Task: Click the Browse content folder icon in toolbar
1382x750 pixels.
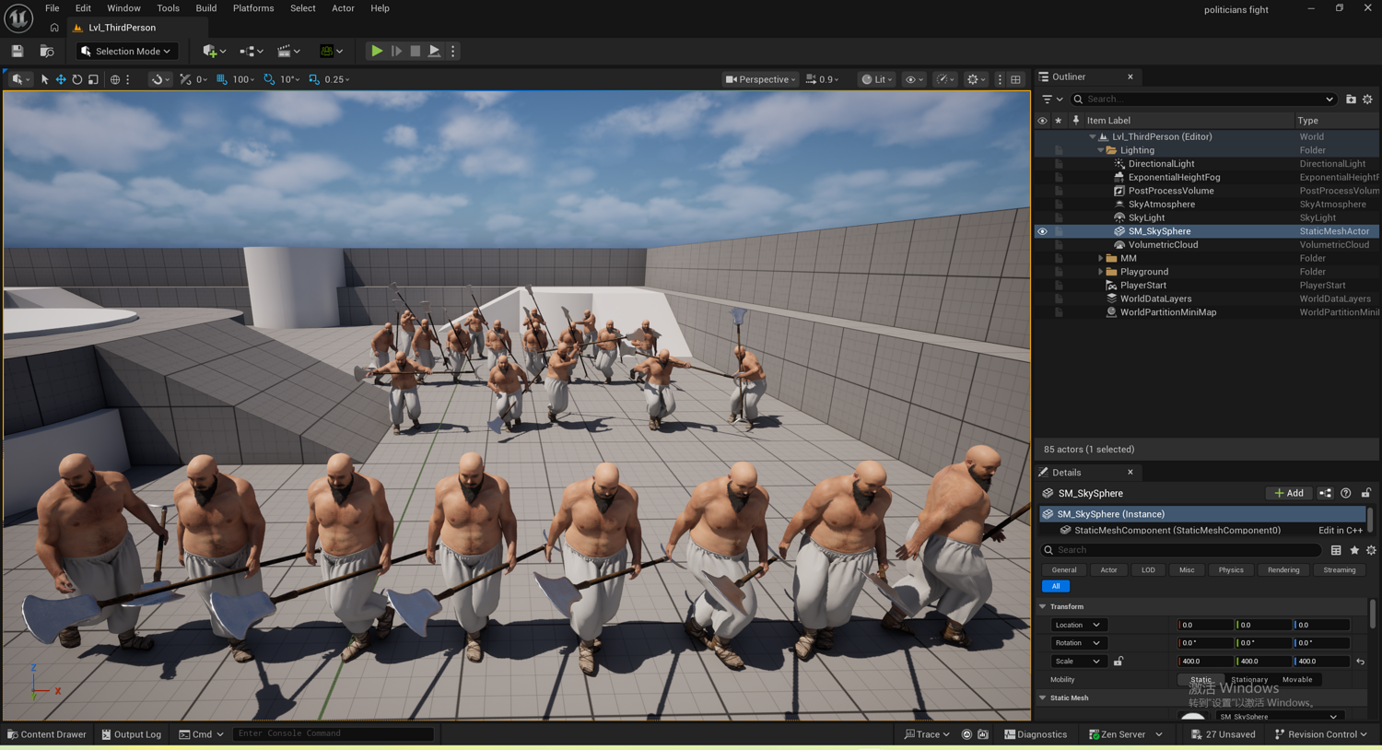Action: coord(47,52)
